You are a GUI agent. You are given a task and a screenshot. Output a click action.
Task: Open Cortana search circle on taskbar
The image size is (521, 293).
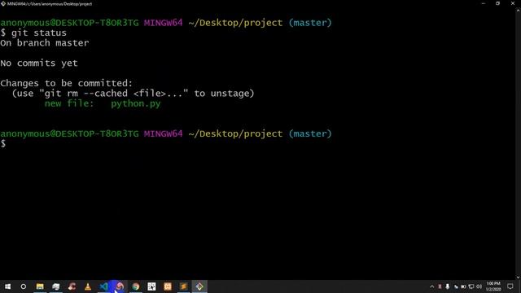click(x=24, y=286)
